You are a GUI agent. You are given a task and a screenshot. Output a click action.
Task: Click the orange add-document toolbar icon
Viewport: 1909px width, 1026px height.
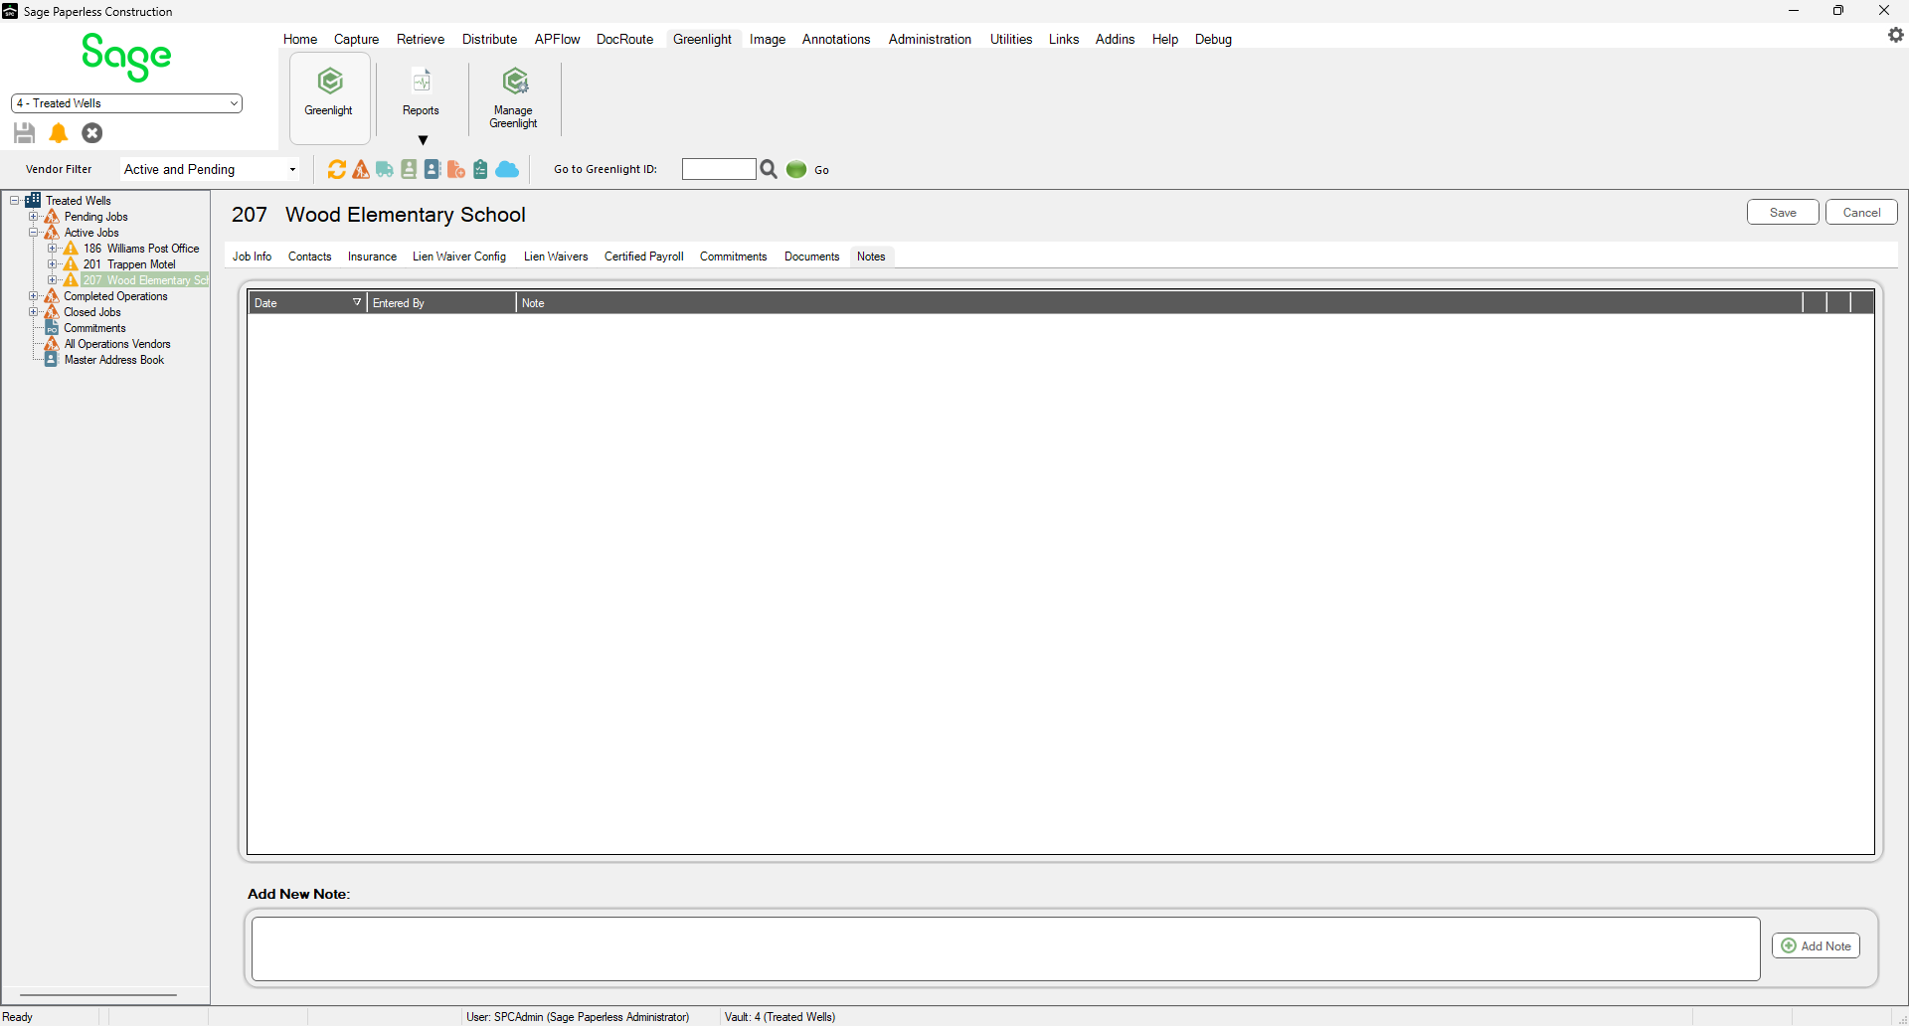click(x=456, y=170)
